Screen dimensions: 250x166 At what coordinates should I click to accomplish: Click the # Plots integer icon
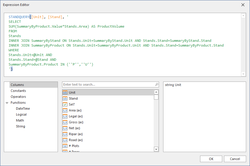pyautogui.click(x=65, y=146)
